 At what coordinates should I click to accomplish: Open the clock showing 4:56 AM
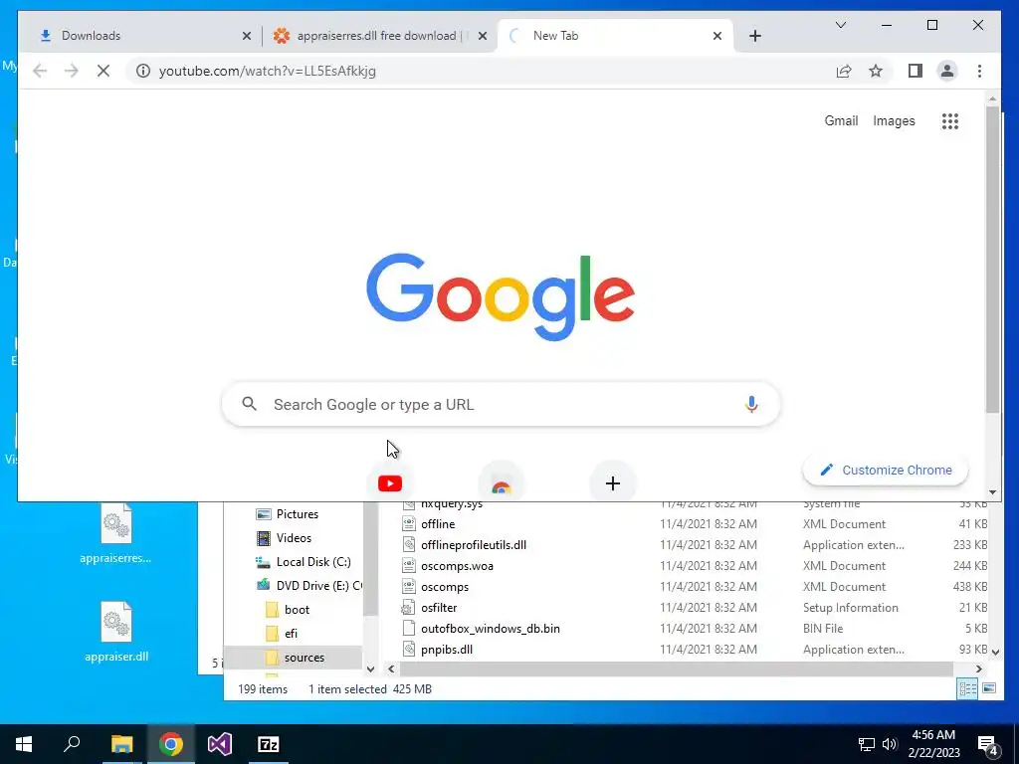pos(933,744)
